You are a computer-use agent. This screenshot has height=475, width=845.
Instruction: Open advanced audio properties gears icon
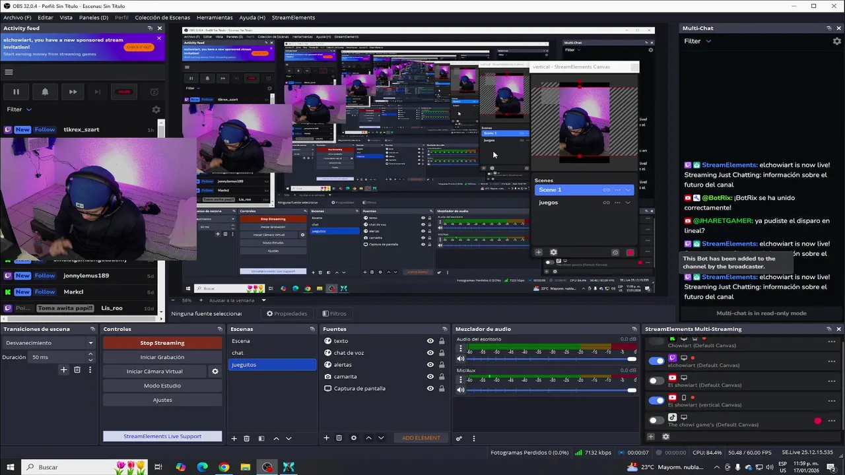point(459,438)
